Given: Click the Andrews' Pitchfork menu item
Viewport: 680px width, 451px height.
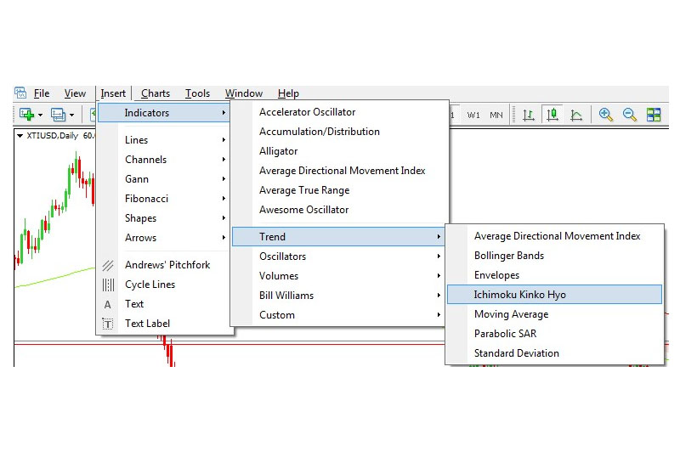Looking at the screenshot, I should click(x=164, y=265).
